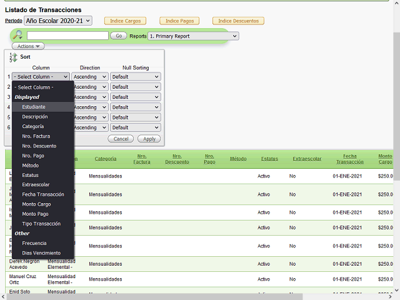Select Frecuencia in column list

click(x=43, y=243)
